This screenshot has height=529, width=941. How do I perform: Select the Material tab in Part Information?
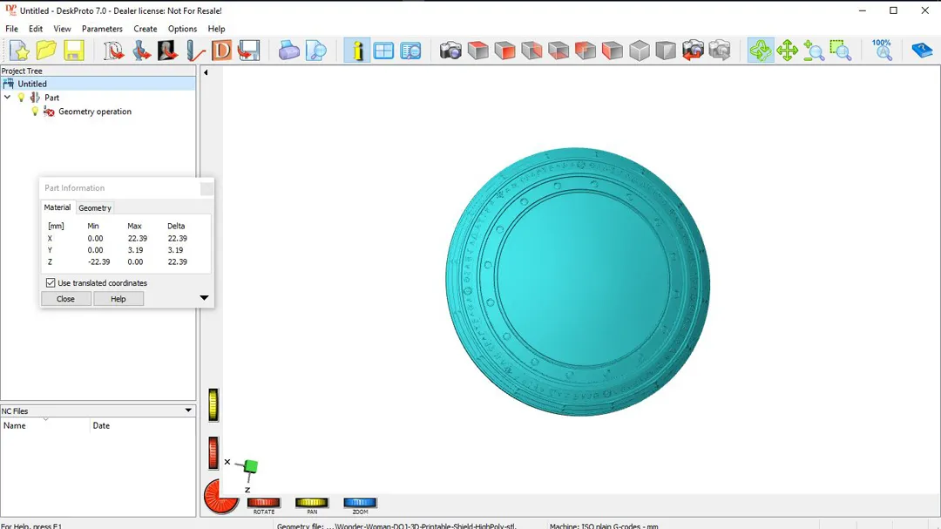click(57, 207)
